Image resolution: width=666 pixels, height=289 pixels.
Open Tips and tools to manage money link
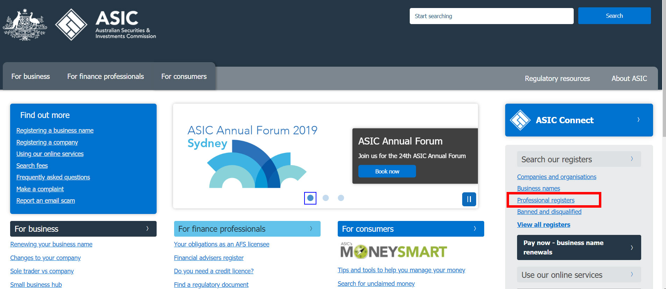[401, 270]
